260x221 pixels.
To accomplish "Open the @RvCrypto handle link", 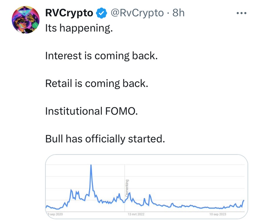I will tap(137, 13).
